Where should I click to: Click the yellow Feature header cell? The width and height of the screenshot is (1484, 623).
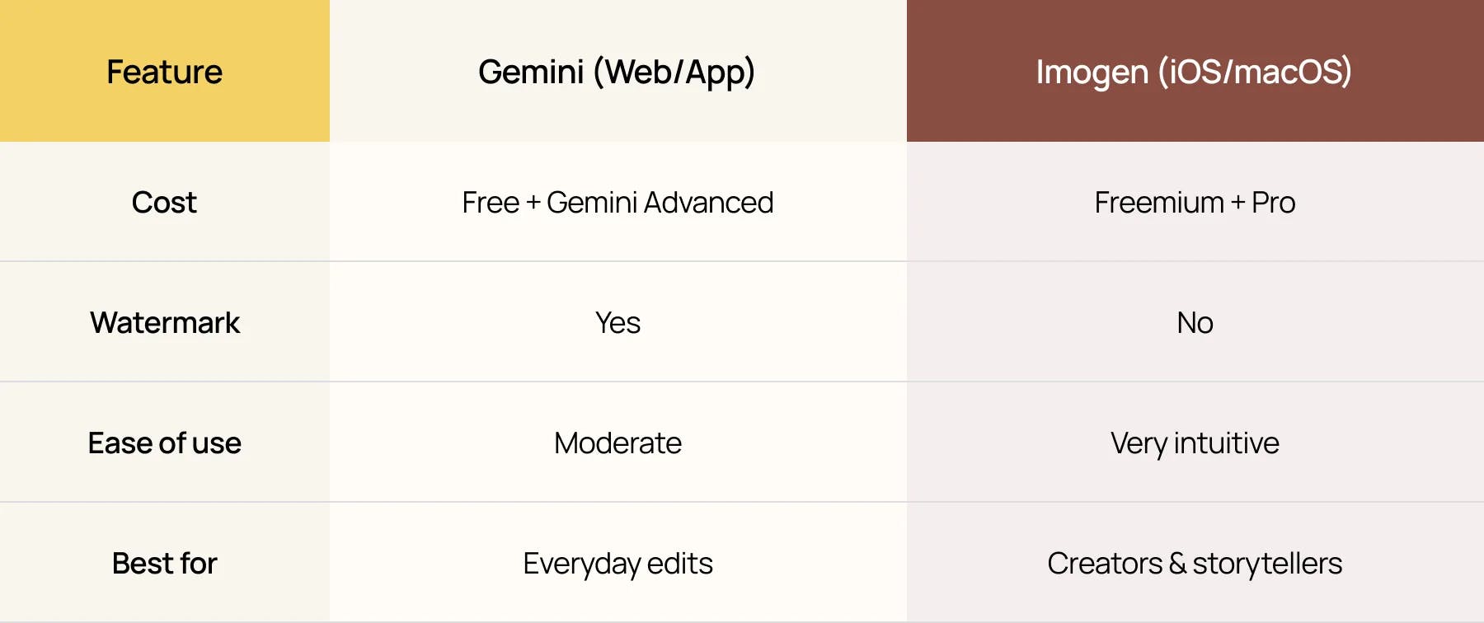(165, 72)
